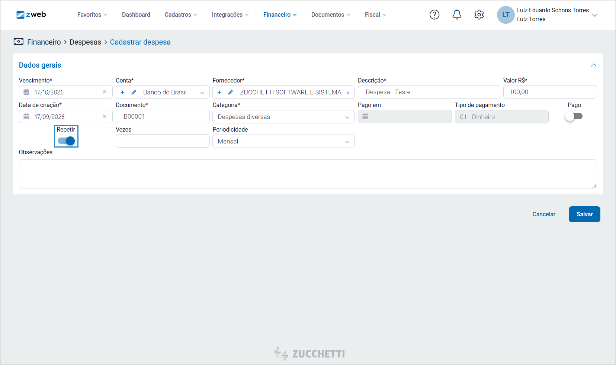
Task: Clear the Data de criação date
Action: (x=105, y=116)
